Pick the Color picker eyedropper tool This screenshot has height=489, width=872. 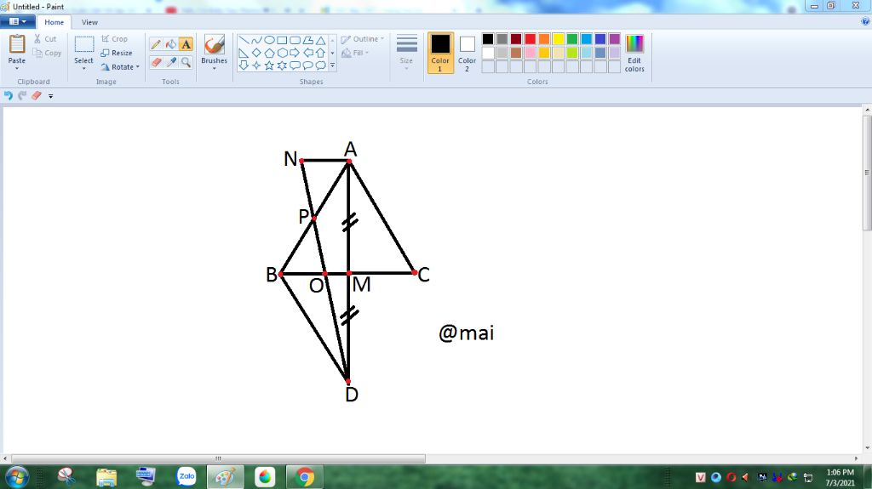(x=171, y=62)
